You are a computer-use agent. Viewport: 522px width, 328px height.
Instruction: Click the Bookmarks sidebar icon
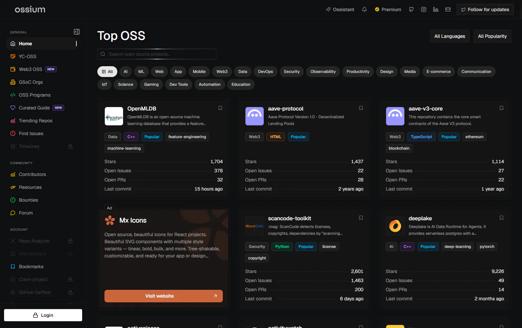13,267
